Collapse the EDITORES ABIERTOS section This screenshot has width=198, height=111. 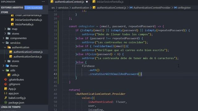[x=12, y=7]
